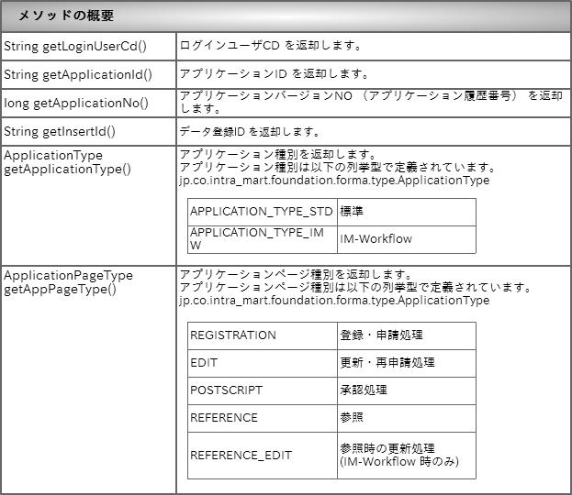Click the アプリケーションID を返却します description
The width and height of the screenshot is (572, 495).
click(x=274, y=74)
